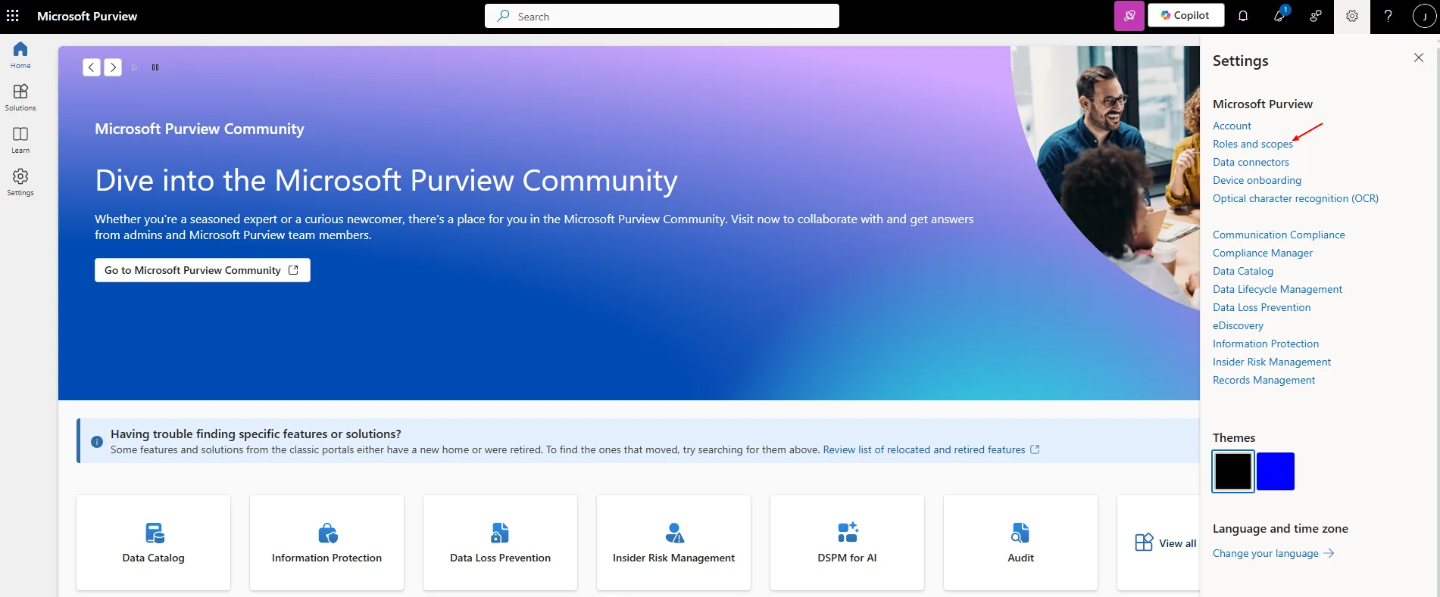Pause the banner carousel
Image resolution: width=1440 pixels, height=597 pixels.
click(x=155, y=67)
